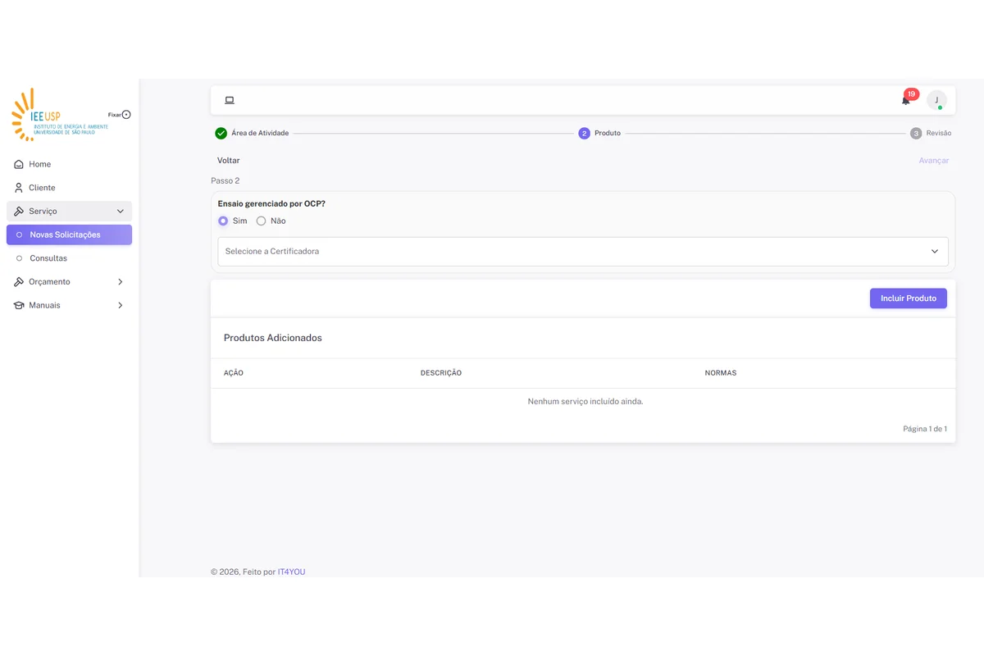984x656 pixels.
Task: Open the IT4YOU footer link
Action: click(291, 572)
